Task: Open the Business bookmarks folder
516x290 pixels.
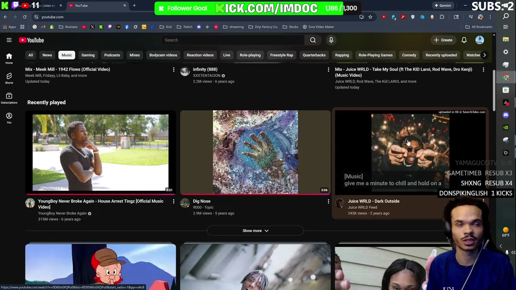Action: click(68, 27)
